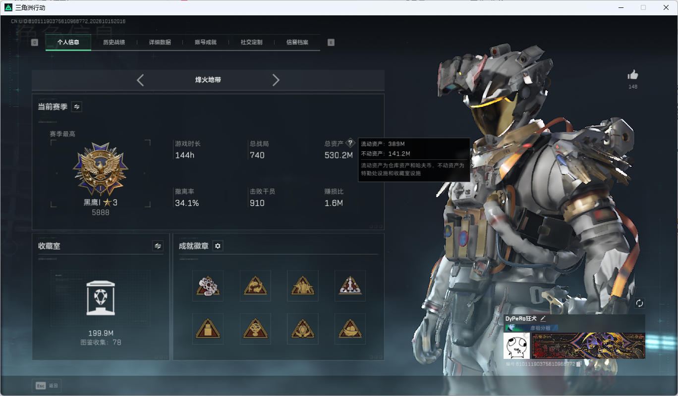
Task: Open the 详细数据 tab
Action: [160, 42]
